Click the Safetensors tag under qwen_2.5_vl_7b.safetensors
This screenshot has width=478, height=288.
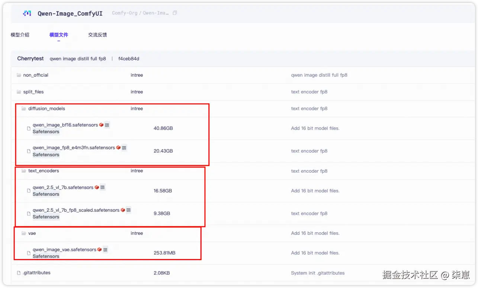pyautogui.click(x=46, y=194)
